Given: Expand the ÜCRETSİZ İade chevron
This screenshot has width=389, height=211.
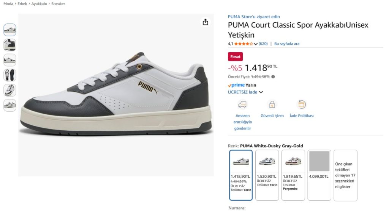Looking at the screenshot, I should (261, 92).
